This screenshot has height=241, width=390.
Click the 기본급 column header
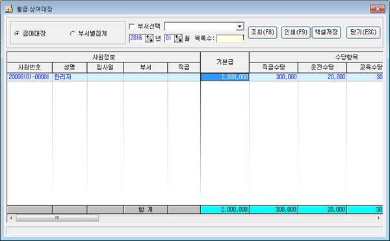[225, 62]
